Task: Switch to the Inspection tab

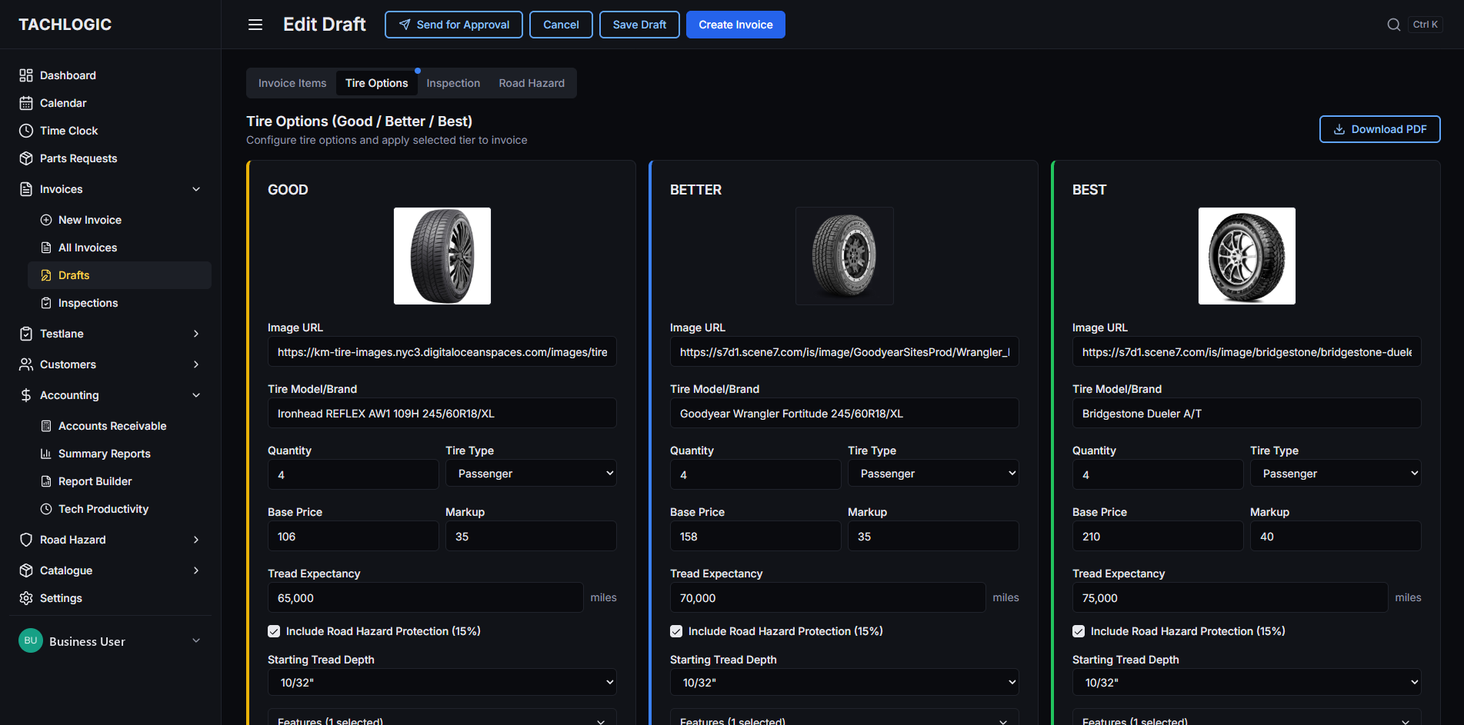Action: click(453, 83)
